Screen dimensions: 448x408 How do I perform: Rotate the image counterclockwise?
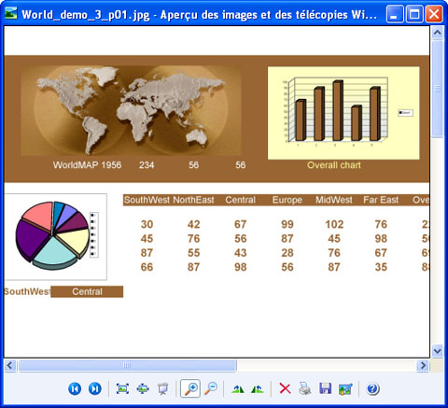[x=258, y=388]
